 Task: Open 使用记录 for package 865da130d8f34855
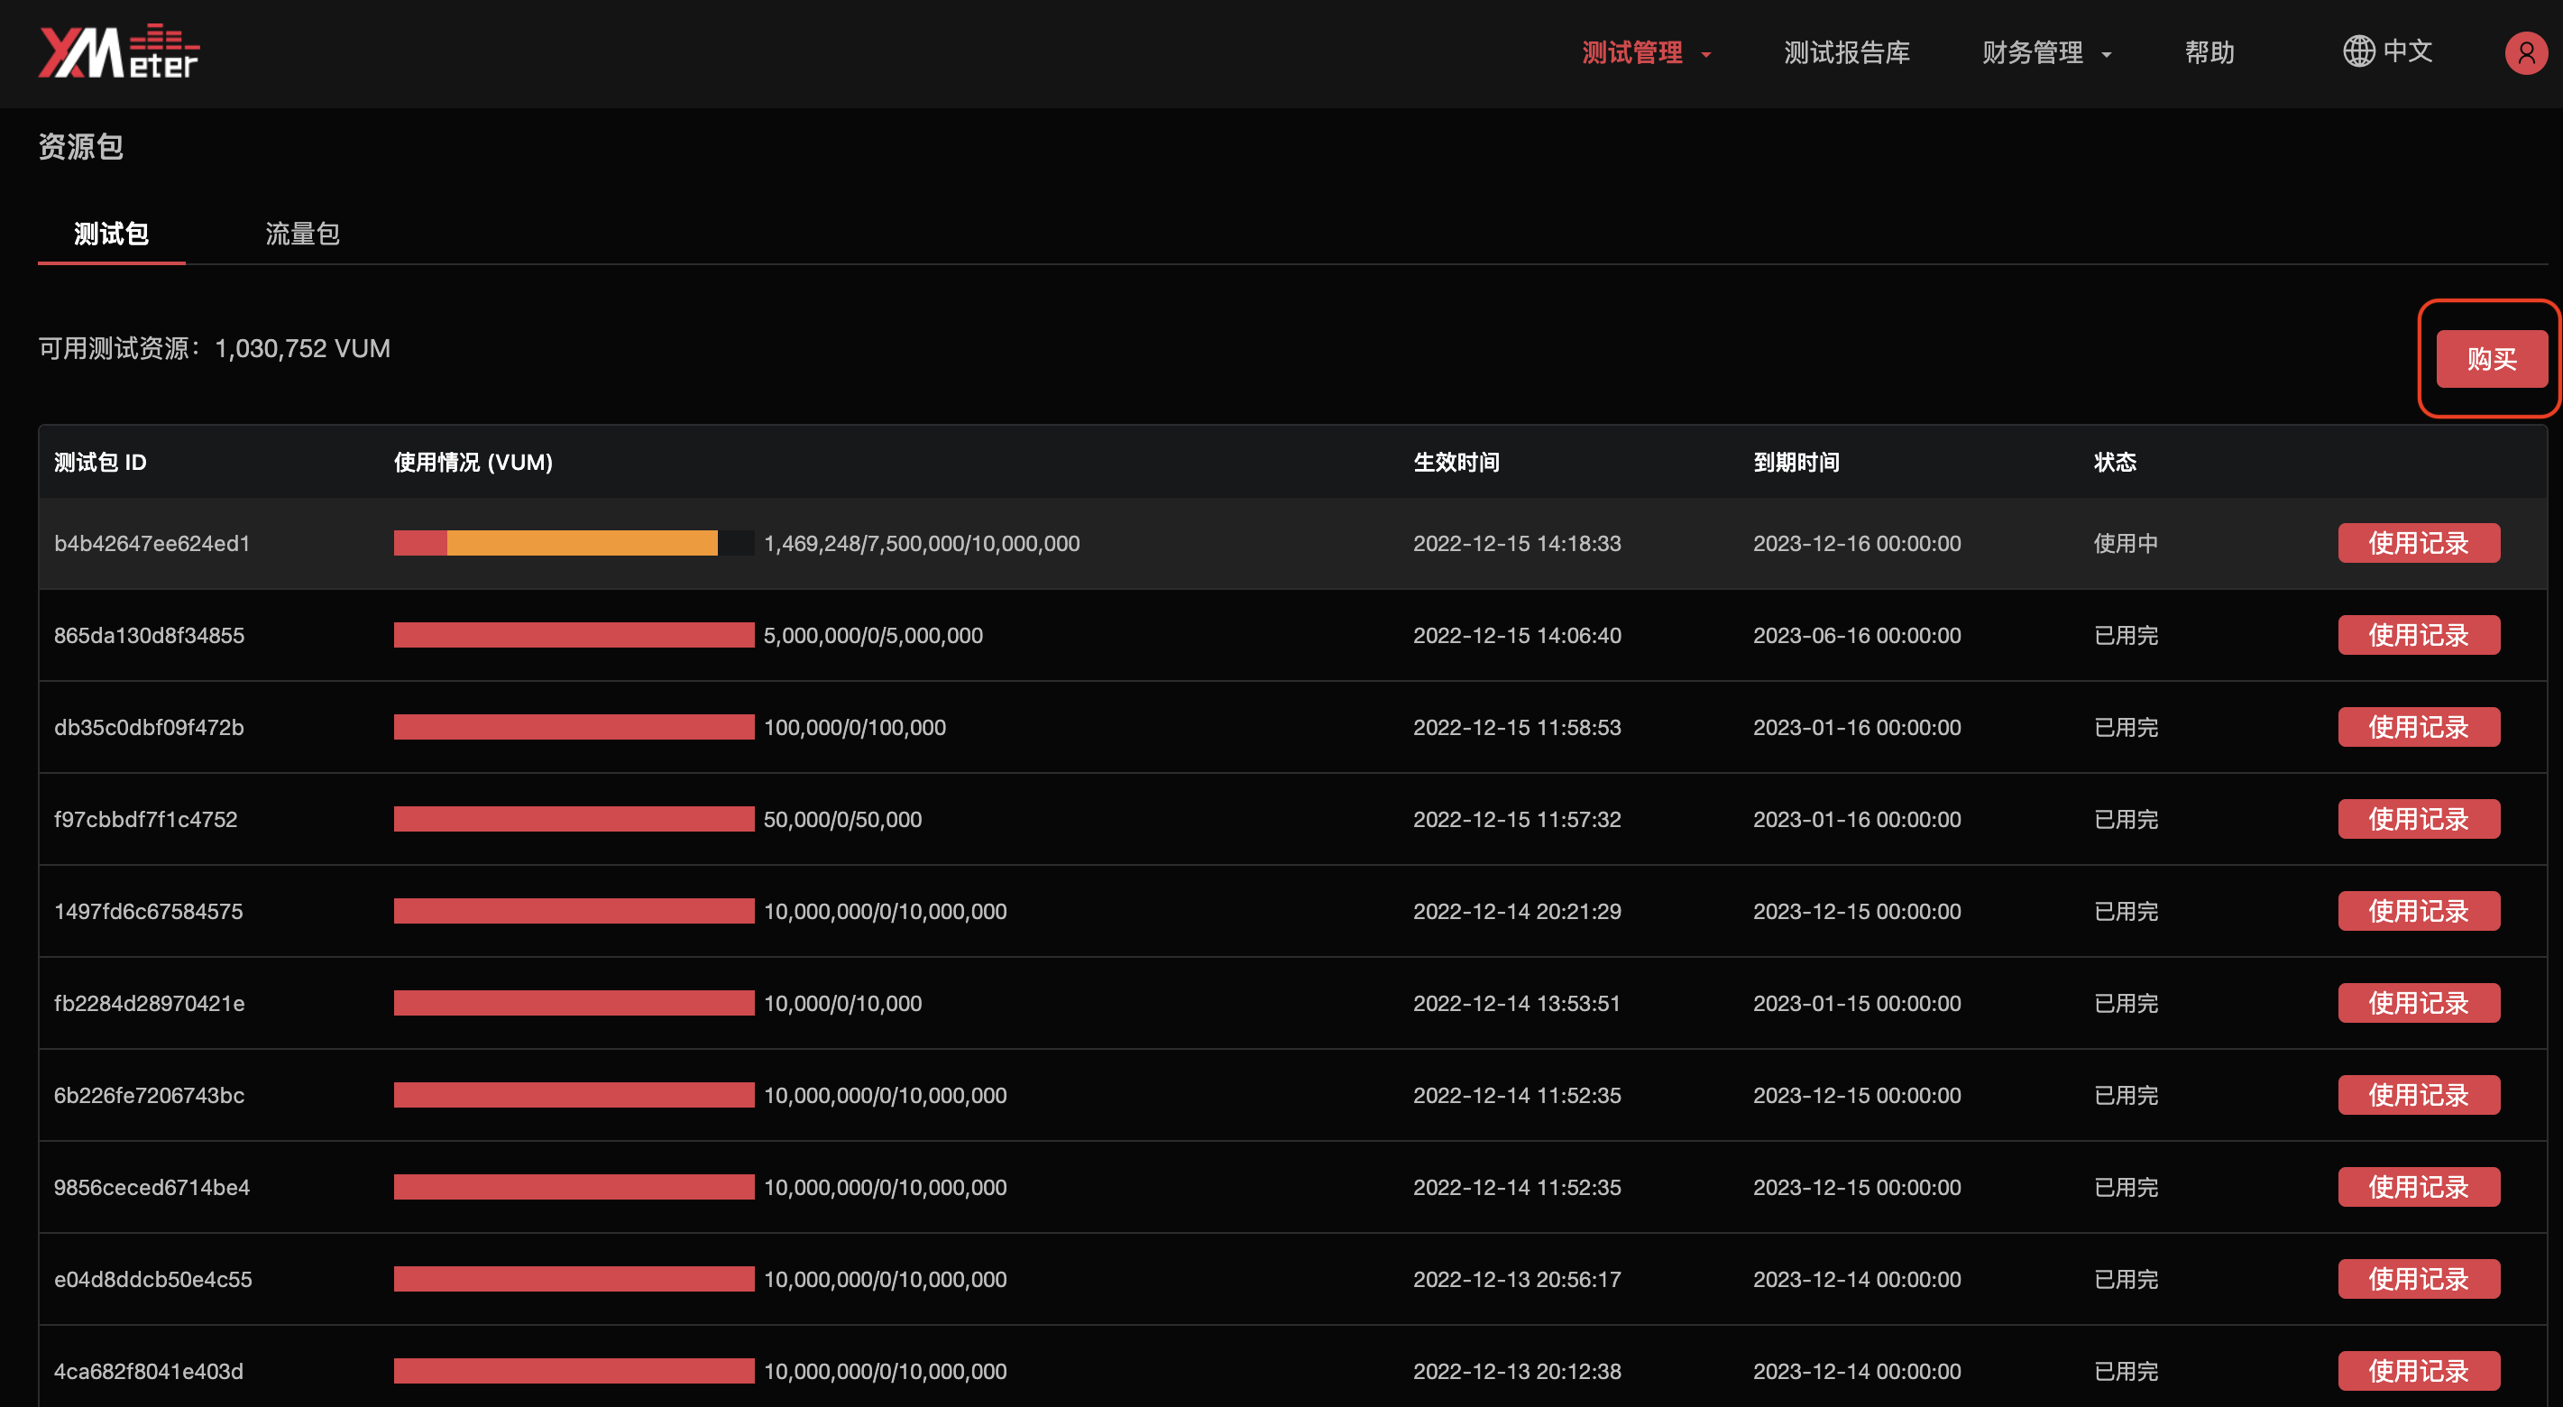click(2418, 635)
